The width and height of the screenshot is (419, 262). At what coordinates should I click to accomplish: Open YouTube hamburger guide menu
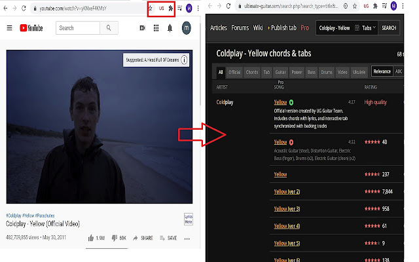tap(9, 28)
